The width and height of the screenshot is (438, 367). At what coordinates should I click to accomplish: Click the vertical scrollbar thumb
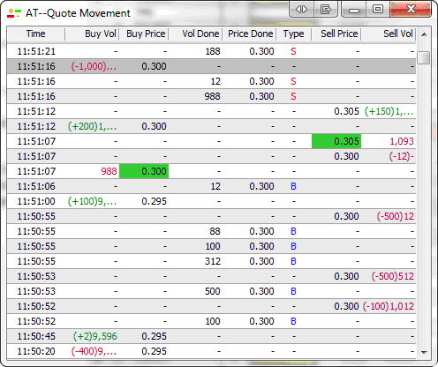pyautogui.click(x=424, y=57)
